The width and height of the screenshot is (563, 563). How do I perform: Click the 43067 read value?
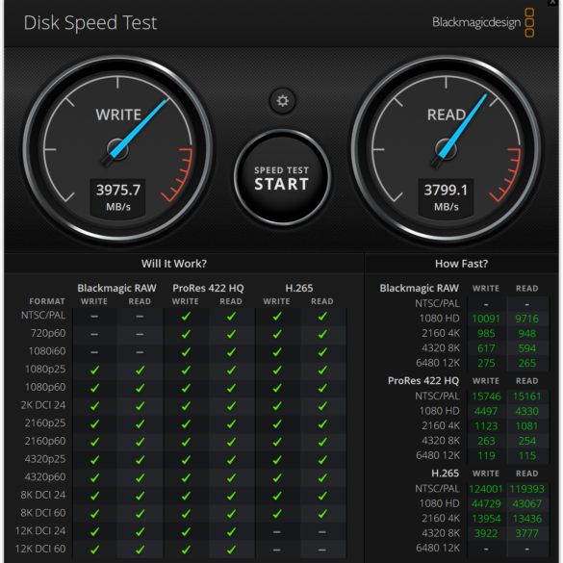point(526,503)
